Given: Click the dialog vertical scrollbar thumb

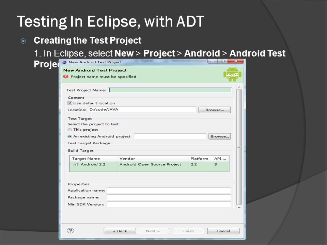Looking at the screenshot, I should coord(239,147).
